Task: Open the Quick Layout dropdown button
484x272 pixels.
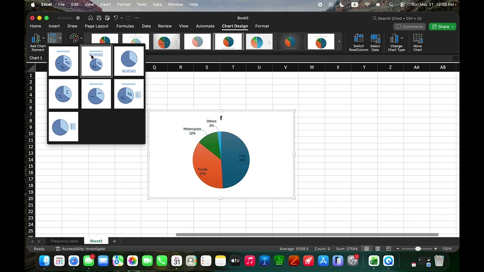Action: click(54, 38)
